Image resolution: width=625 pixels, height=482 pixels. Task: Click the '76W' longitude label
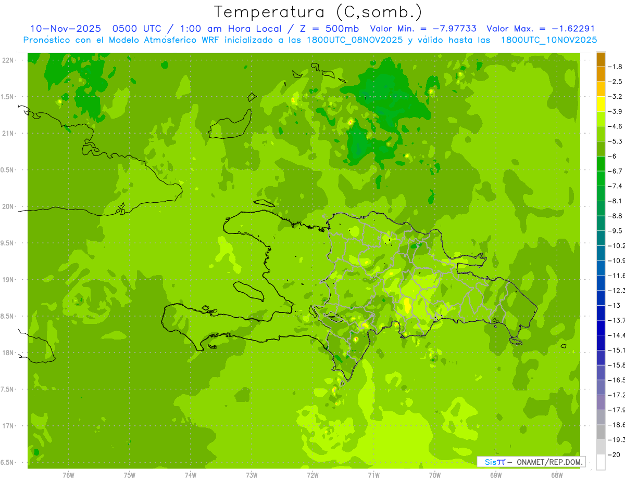coord(68,475)
